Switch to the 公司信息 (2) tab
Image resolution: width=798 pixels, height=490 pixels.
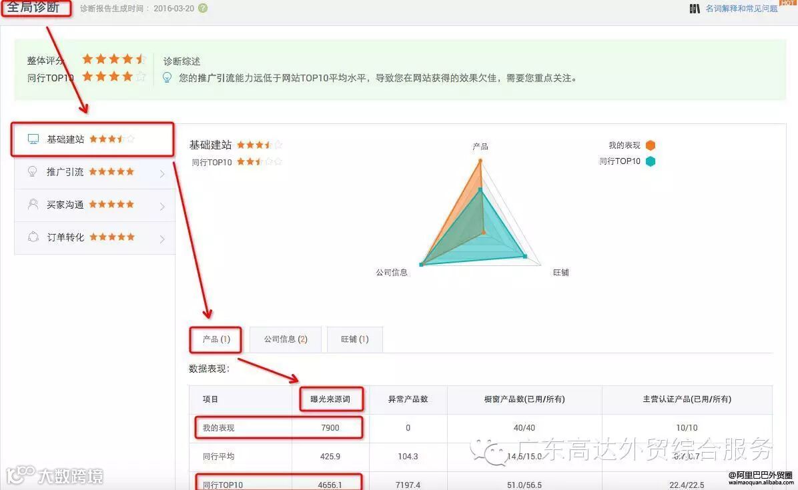pos(285,339)
